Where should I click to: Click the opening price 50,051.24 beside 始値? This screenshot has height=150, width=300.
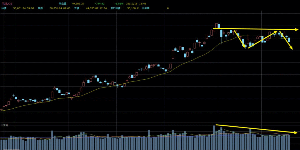pos(20,8)
